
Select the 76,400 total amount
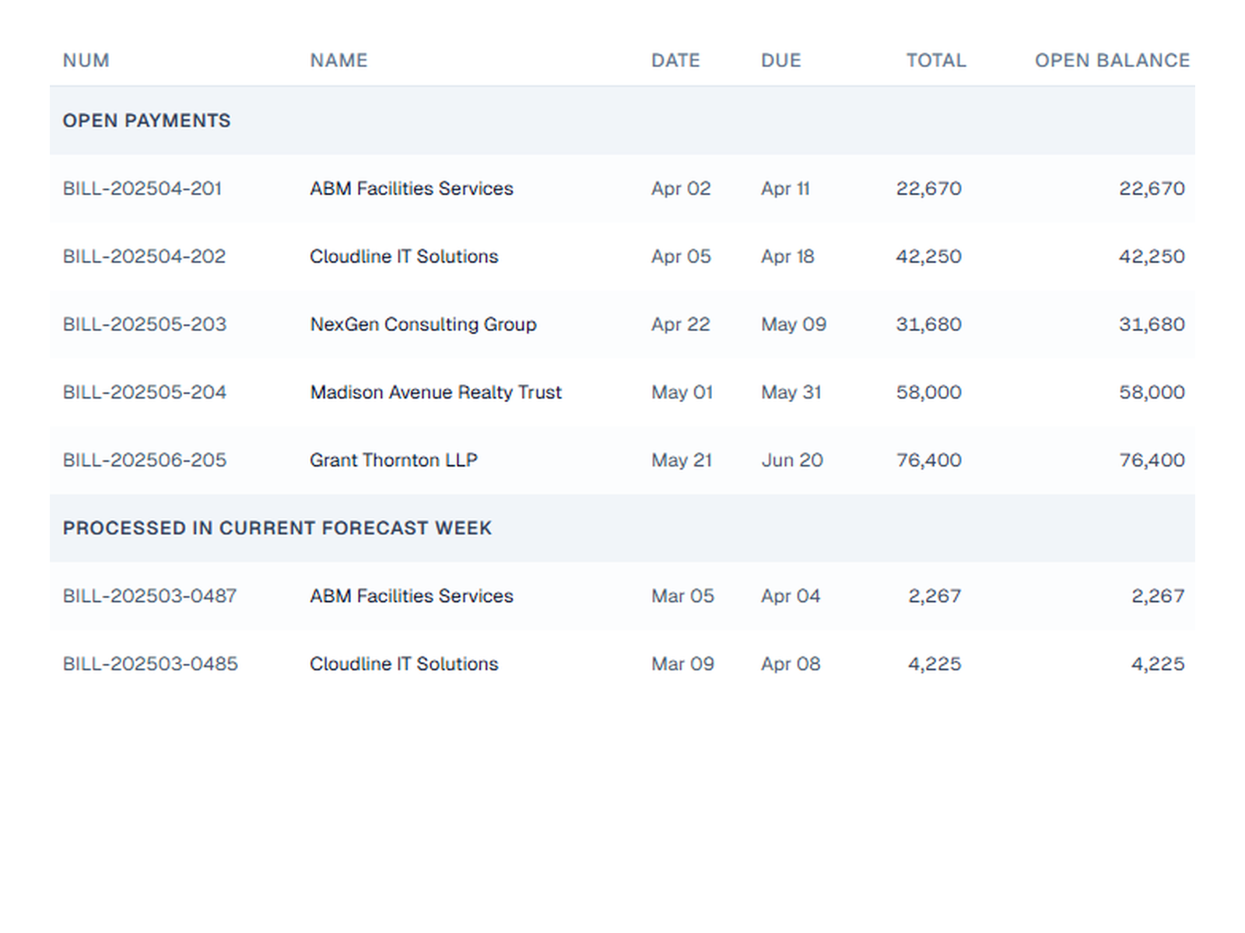coord(929,460)
